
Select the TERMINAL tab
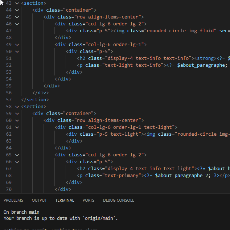[65, 200]
